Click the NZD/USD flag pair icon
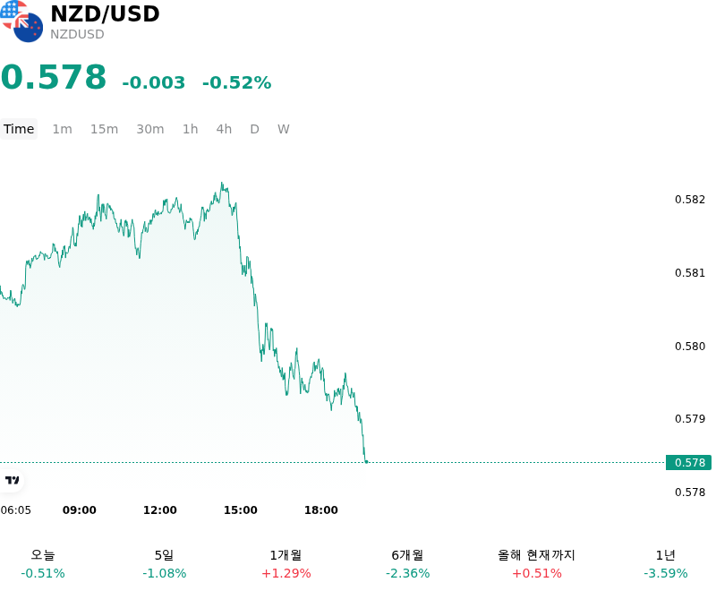This screenshot has width=716, height=591. pos(21,21)
